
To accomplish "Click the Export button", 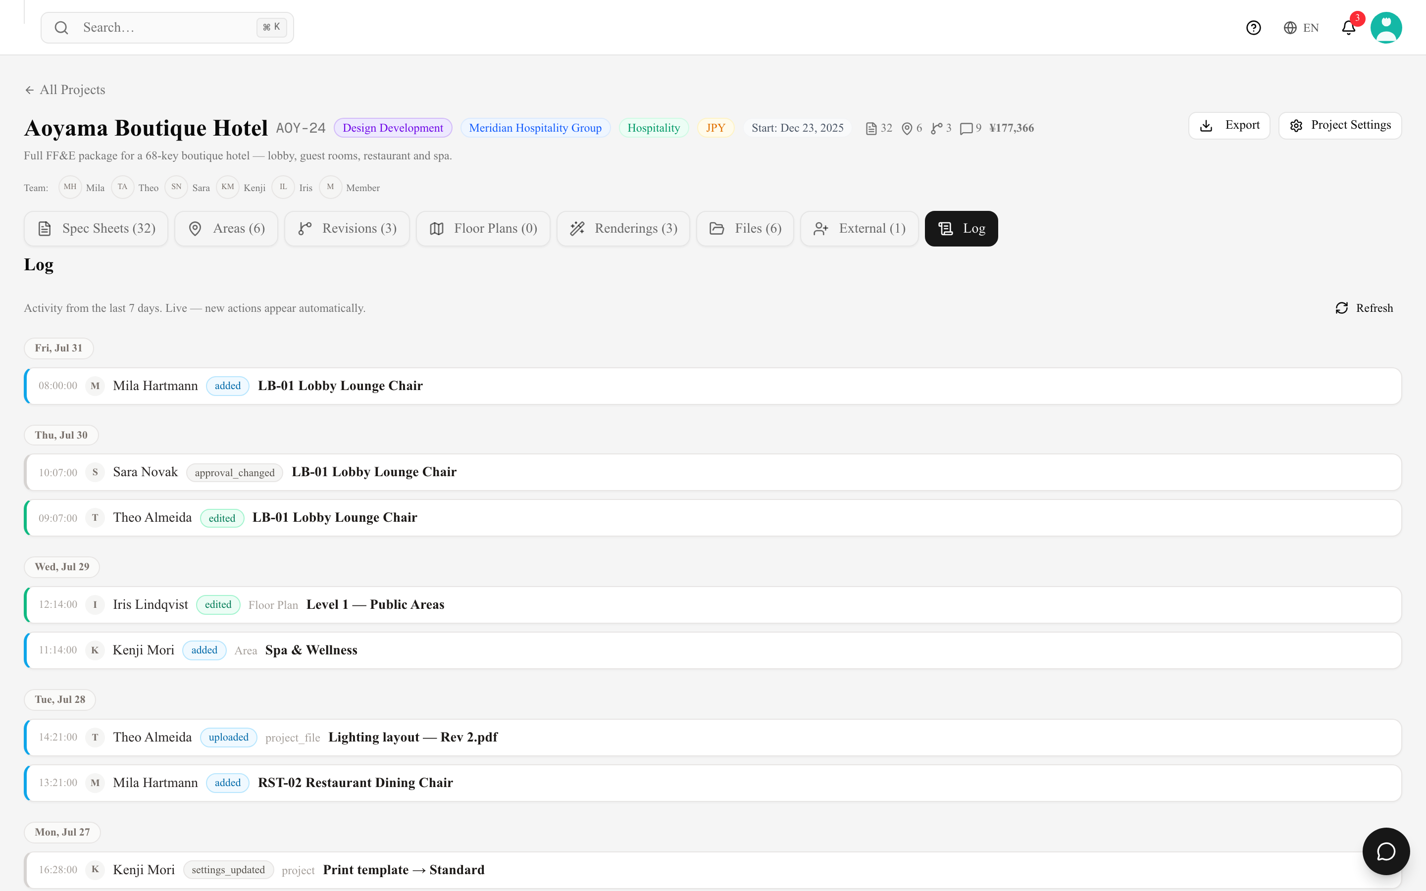I will pyautogui.click(x=1229, y=126).
